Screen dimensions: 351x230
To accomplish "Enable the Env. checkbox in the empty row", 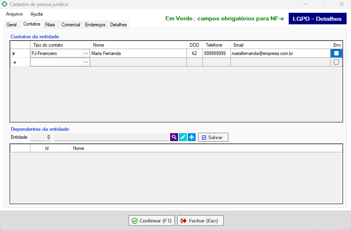I will pos(336,62).
